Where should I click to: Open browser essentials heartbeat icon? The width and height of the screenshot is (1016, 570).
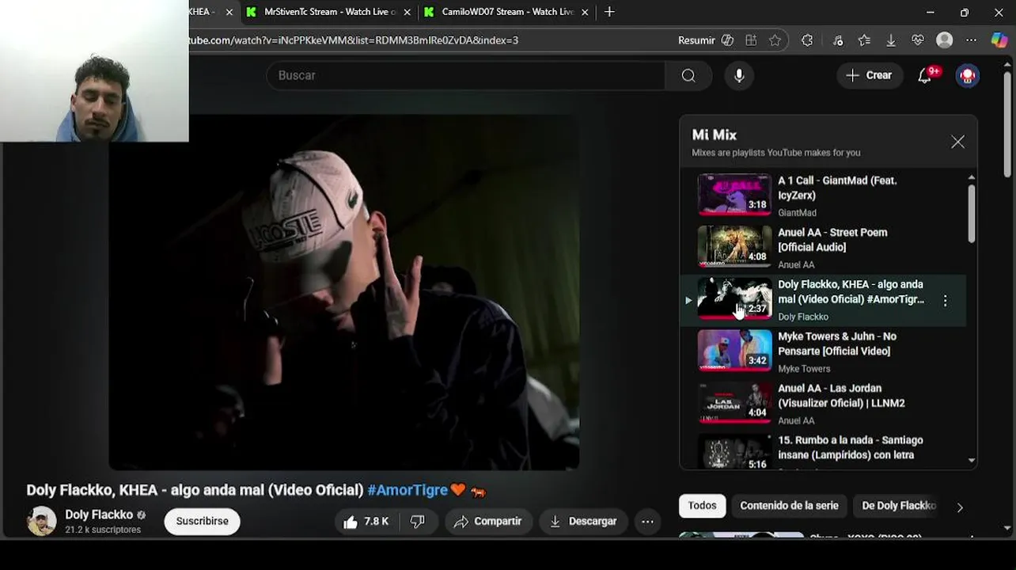pos(918,40)
